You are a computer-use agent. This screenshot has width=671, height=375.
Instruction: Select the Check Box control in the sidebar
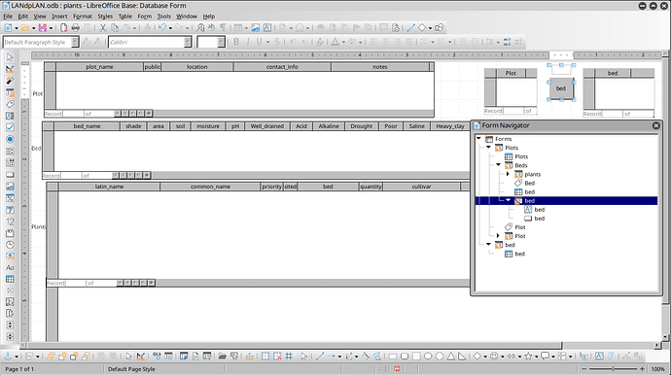click(x=10, y=127)
